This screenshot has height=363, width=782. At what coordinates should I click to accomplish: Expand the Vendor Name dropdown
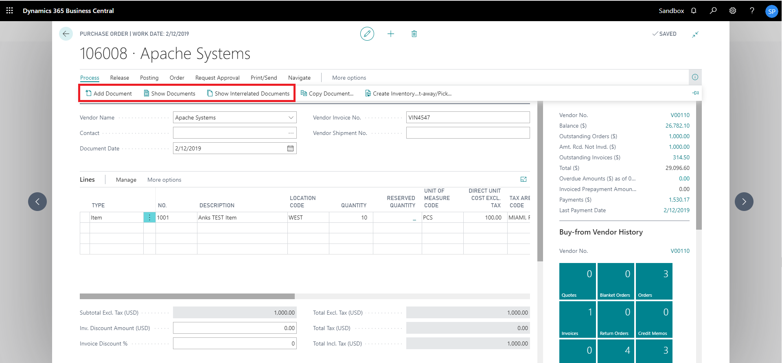pos(291,117)
